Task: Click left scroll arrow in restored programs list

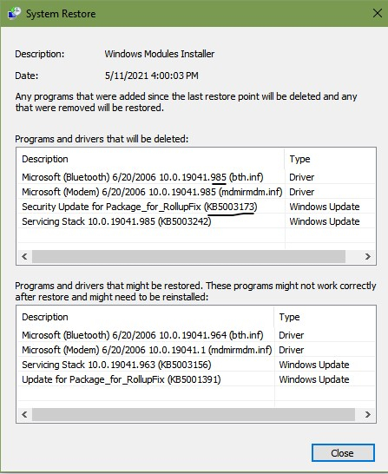Action: pos(25,414)
